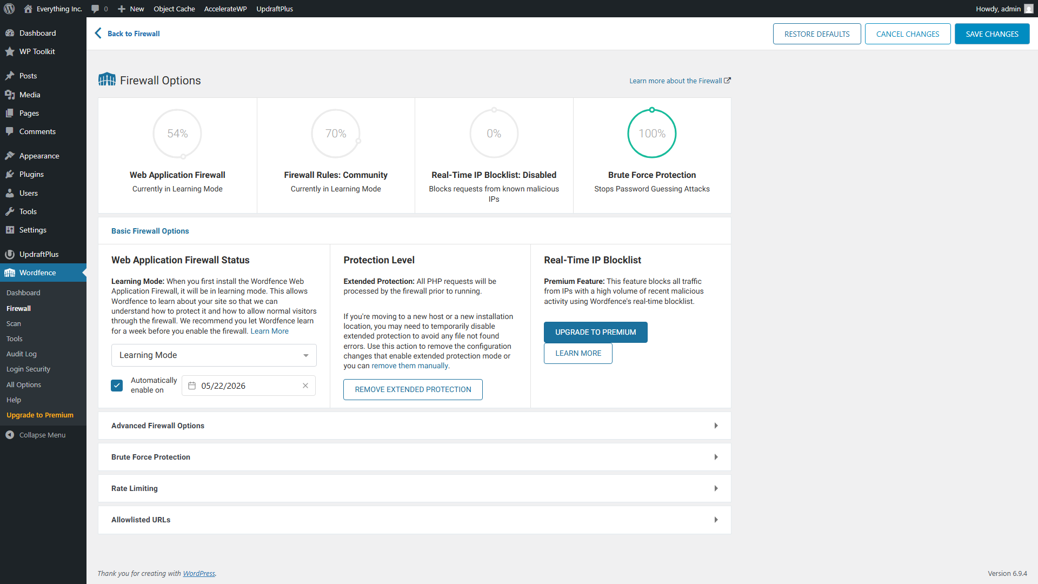Open Everything Inc. site home icon
The image size is (1038, 584).
tap(28, 9)
